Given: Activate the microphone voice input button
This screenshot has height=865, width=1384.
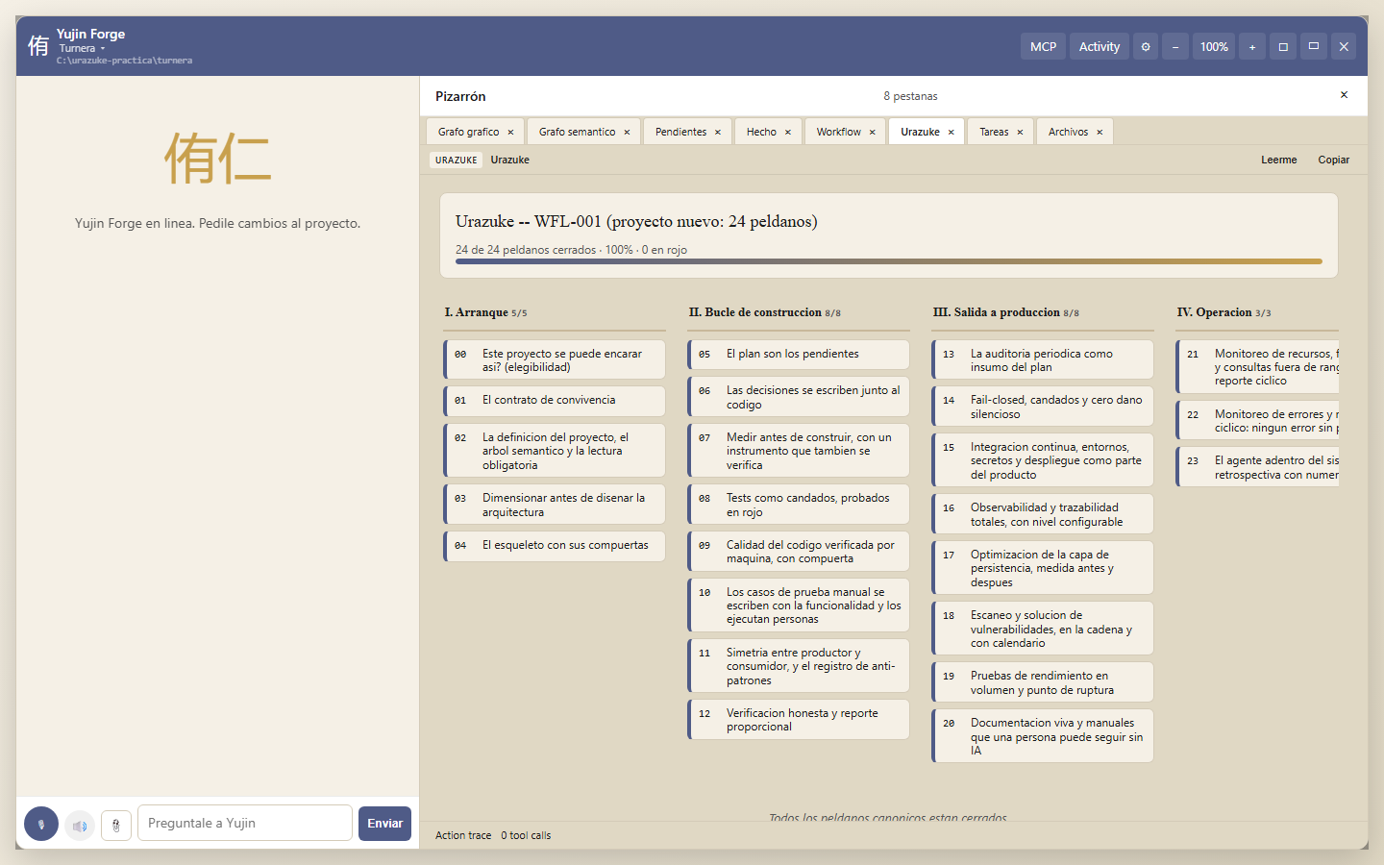Looking at the screenshot, I should point(41,824).
